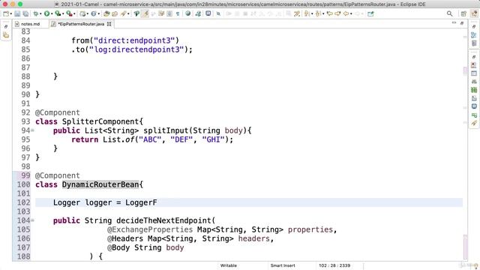480x270 pixels.
Task: Click the magnifier Quick Access search icon
Action: (449, 13)
